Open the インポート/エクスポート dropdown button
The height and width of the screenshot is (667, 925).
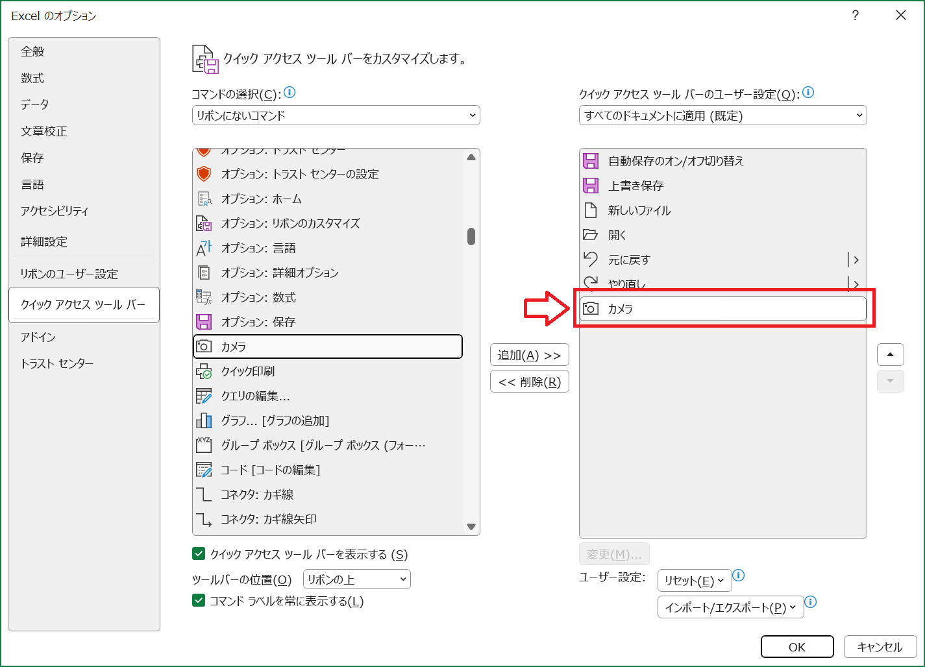(730, 607)
